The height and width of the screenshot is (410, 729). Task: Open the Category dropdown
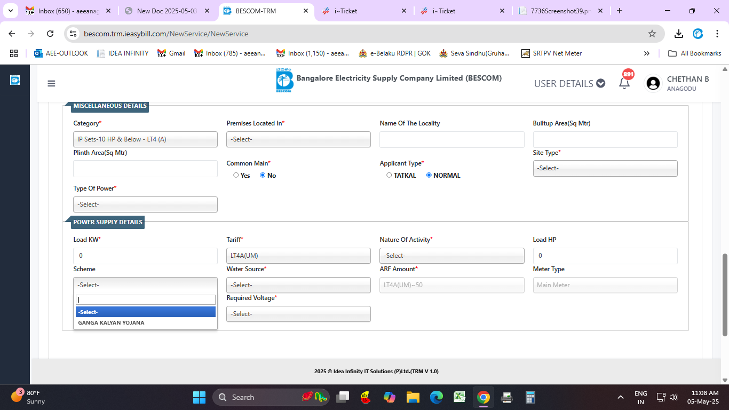click(145, 139)
